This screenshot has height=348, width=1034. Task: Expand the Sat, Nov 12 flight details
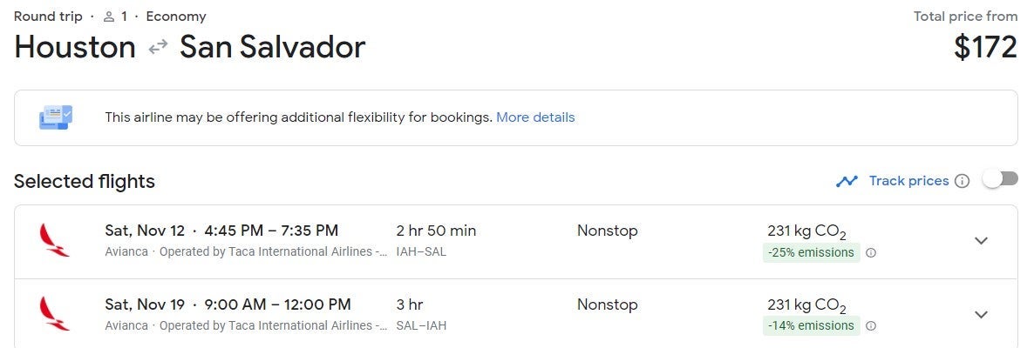(x=981, y=241)
